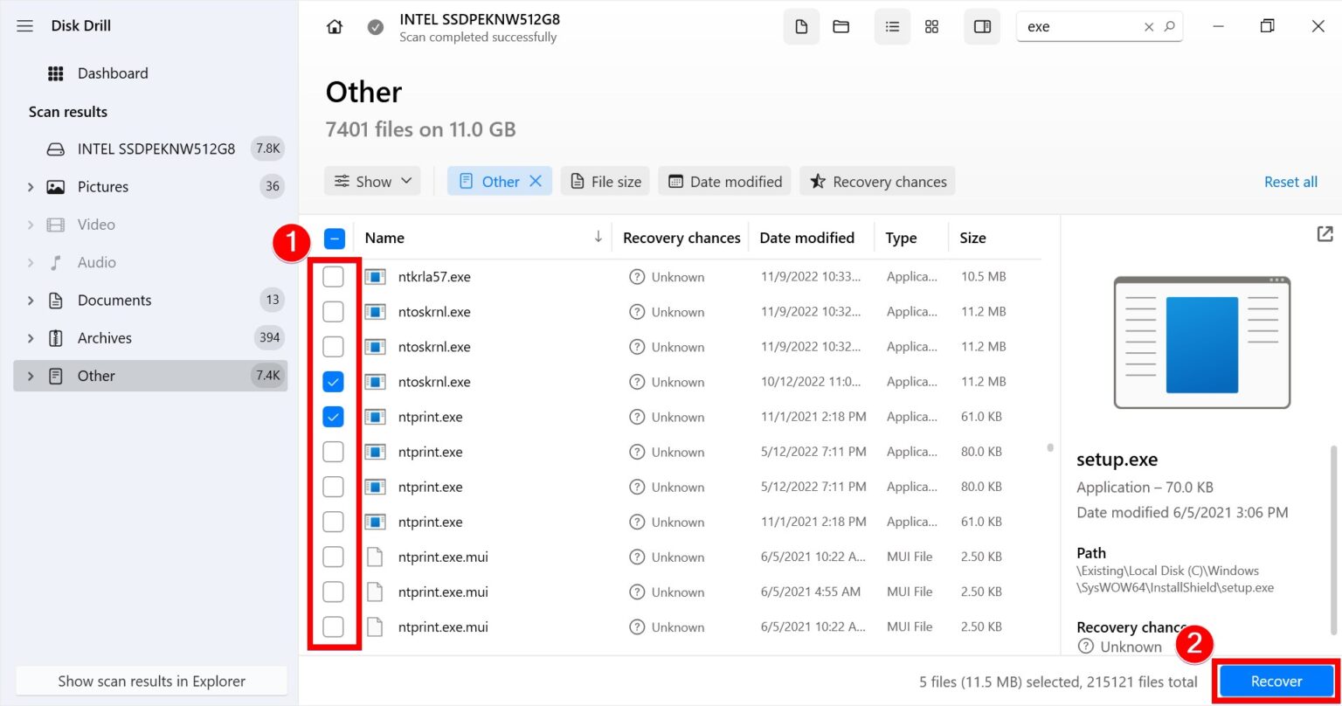This screenshot has width=1342, height=706.
Task: Switch to file view mode
Action: 800,26
